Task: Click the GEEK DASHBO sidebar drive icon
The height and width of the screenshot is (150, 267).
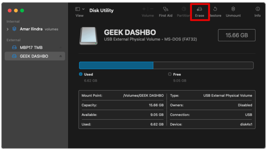Action: [x=14, y=56]
